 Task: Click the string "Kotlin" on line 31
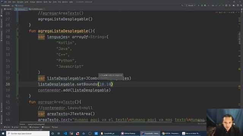[65, 43]
